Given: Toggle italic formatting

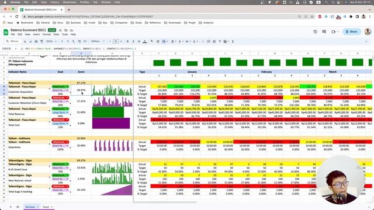Looking at the screenshot, I should [133, 41].
